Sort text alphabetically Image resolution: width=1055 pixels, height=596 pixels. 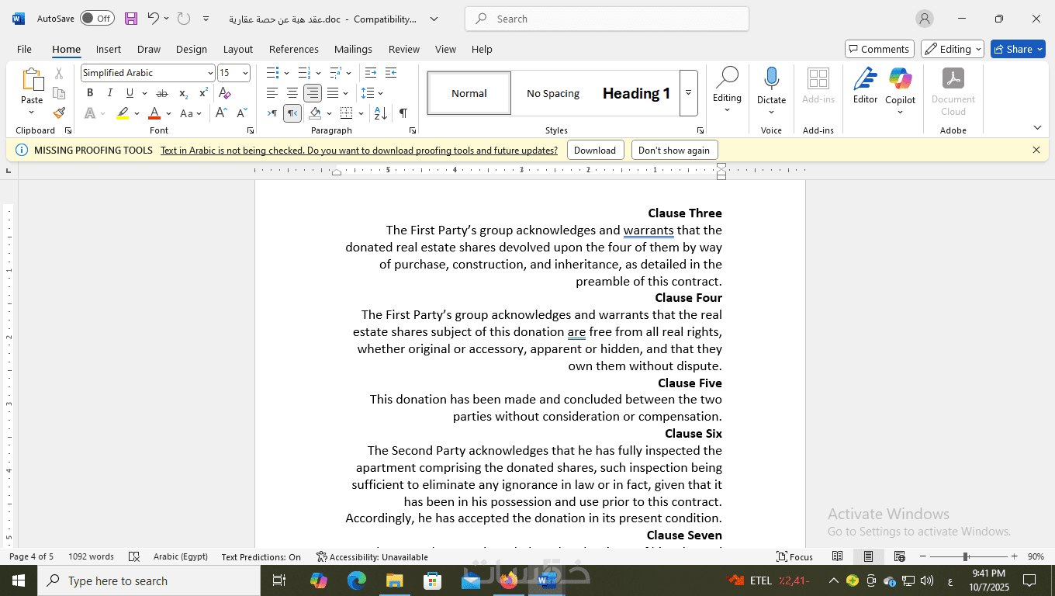381,113
